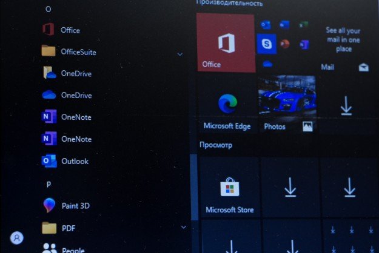Screen dimensions: 379x253
Task: Open Outlook from the small tile
Action: (x=266, y=25)
